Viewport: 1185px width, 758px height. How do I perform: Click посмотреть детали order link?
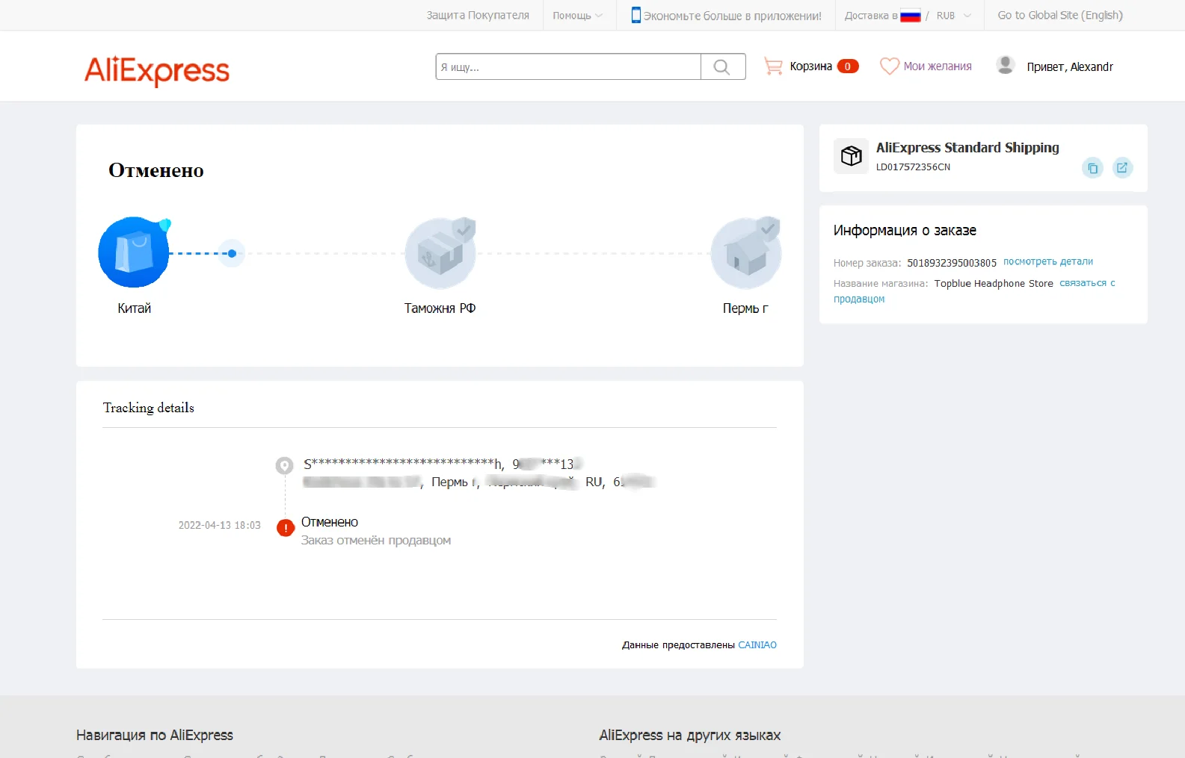1048,262
